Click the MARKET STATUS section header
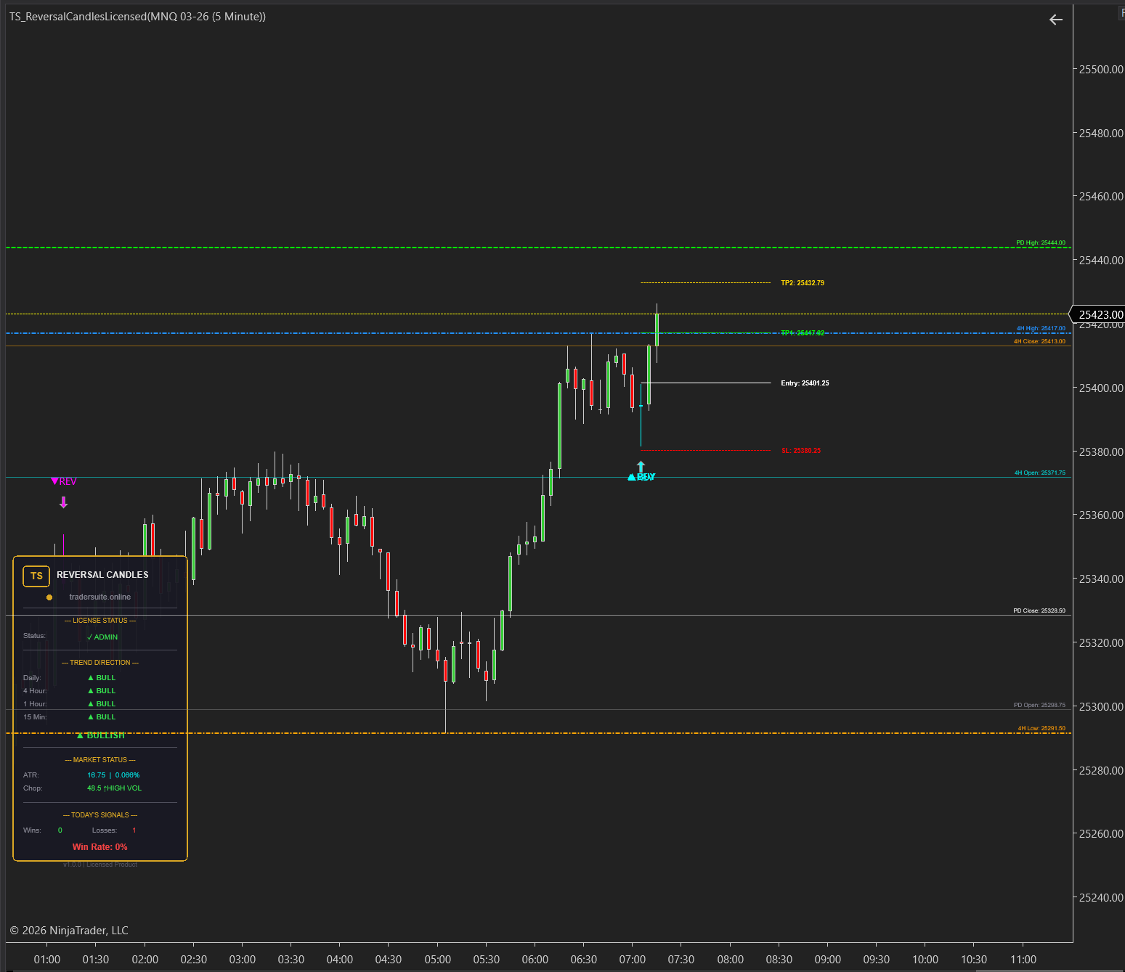This screenshot has height=972, width=1125. tap(100, 760)
